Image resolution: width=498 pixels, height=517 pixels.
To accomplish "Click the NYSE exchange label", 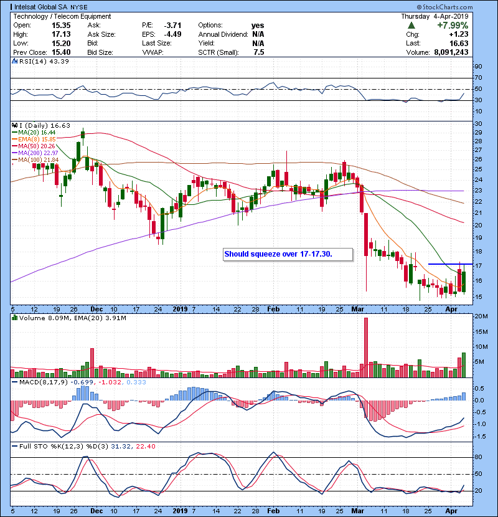I will pos(79,7).
